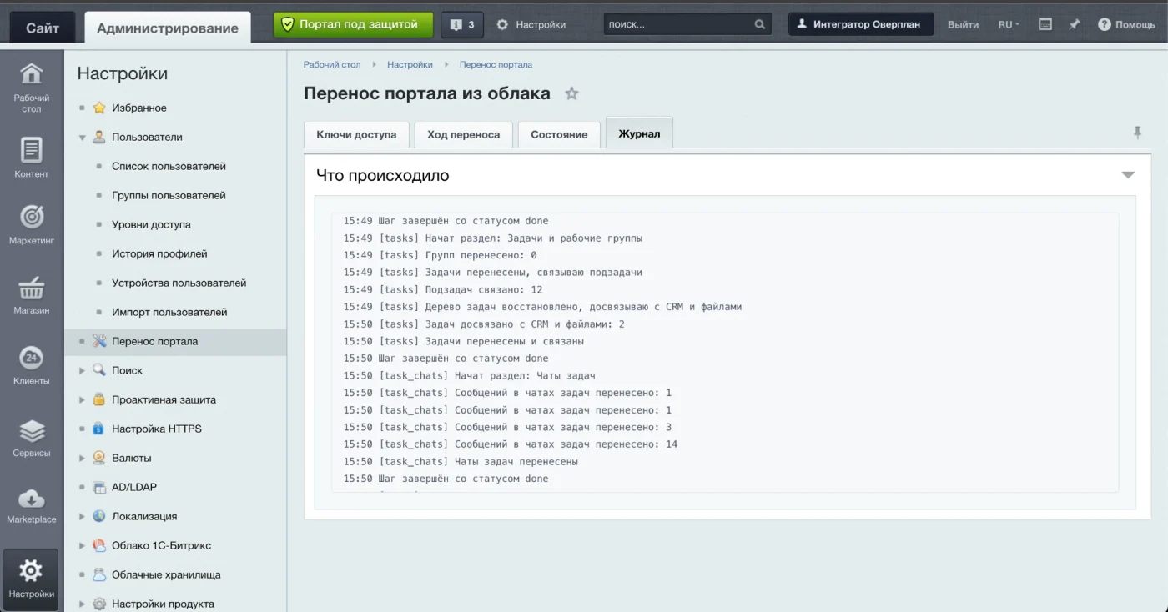Screen dimensions: 1168x612
Task: Click the Настройка HTTPS globe icon
Action: click(99, 429)
